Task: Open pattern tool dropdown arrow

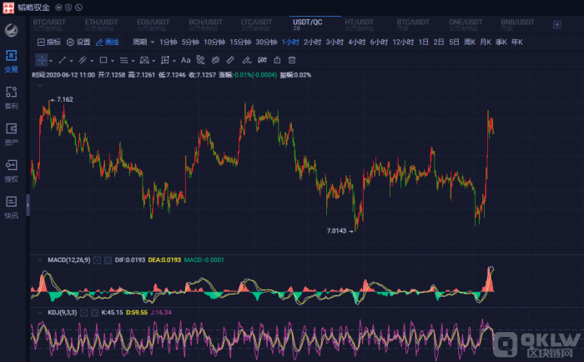Action: 154,61
